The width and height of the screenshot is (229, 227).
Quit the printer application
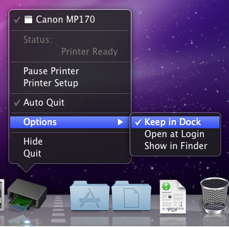[x=70, y=153]
